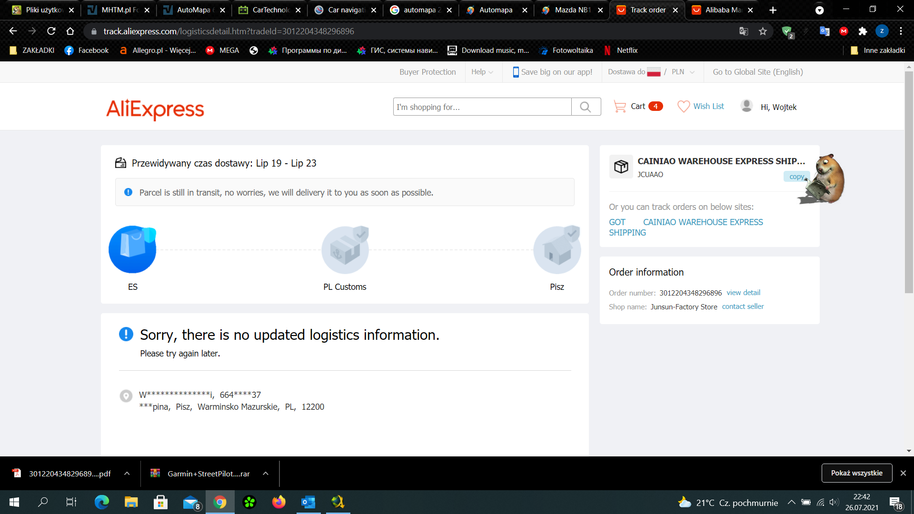Click the copy tracking number button

tap(796, 177)
